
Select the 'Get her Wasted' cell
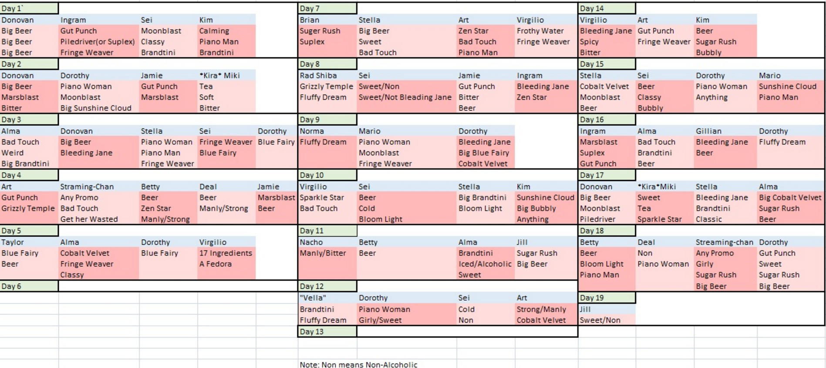(x=99, y=219)
